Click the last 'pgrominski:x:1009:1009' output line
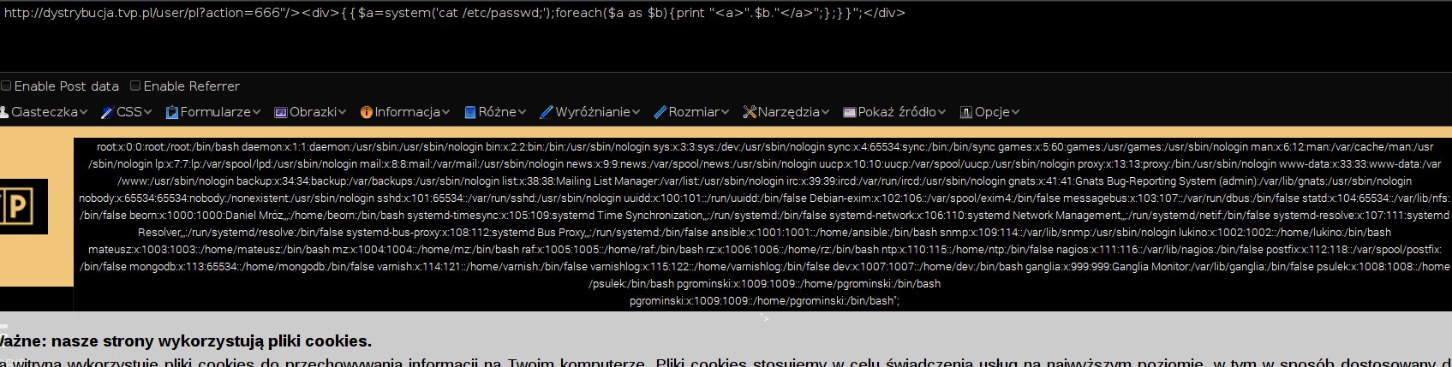The image size is (1452, 367). tap(764, 301)
